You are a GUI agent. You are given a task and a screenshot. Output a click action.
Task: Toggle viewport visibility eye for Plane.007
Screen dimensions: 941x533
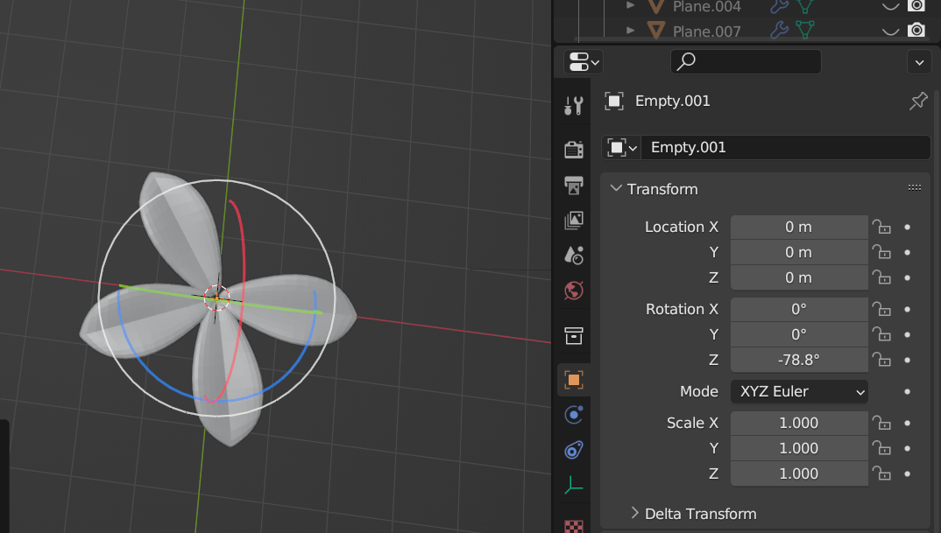(x=890, y=31)
